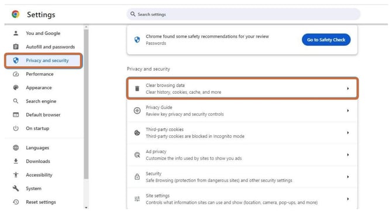
Task: Open Downloads settings
Action: (38, 161)
